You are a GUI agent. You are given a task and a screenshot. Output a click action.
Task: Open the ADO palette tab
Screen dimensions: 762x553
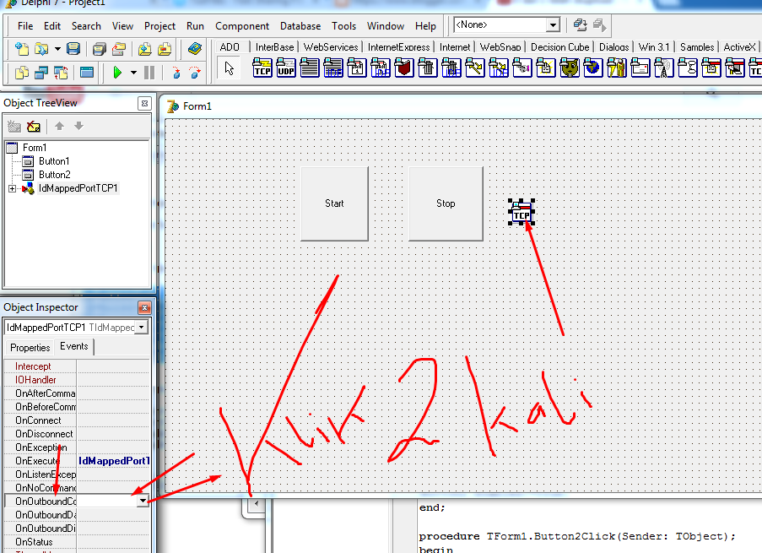click(x=230, y=47)
